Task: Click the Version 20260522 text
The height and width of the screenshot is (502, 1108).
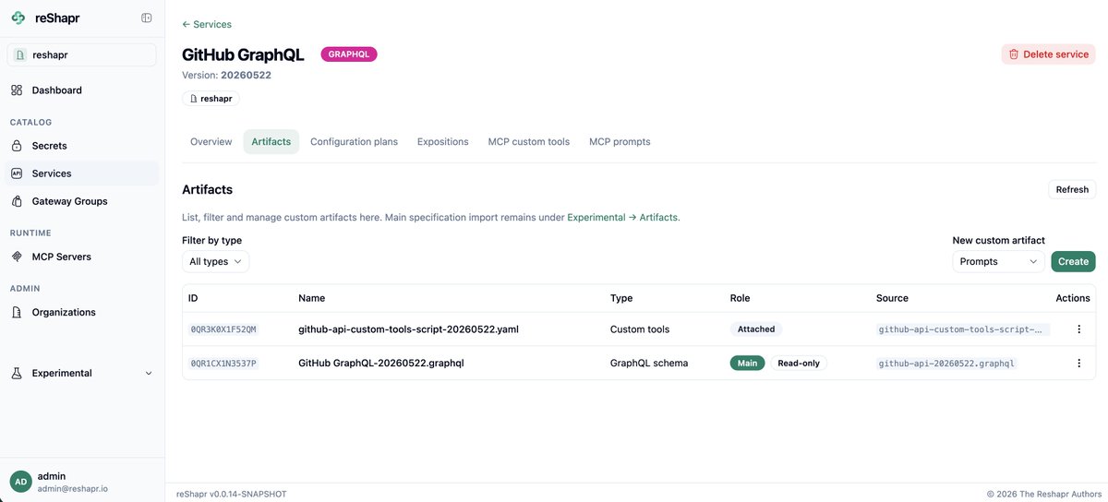Action: click(x=226, y=76)
